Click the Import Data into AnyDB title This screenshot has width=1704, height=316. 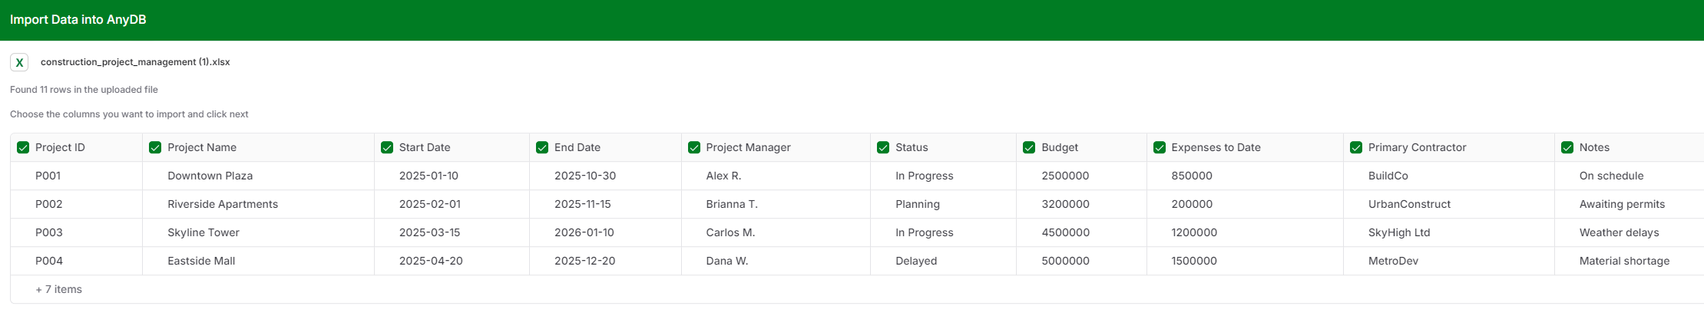tap(78, 20)
